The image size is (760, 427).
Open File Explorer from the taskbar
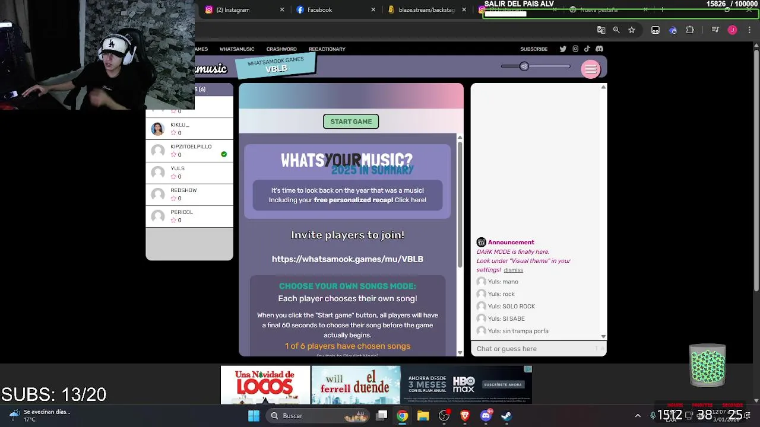(x=423, y=416)
